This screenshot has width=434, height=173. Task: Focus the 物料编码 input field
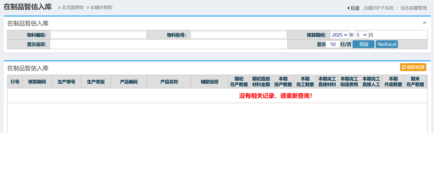point(99,35)
